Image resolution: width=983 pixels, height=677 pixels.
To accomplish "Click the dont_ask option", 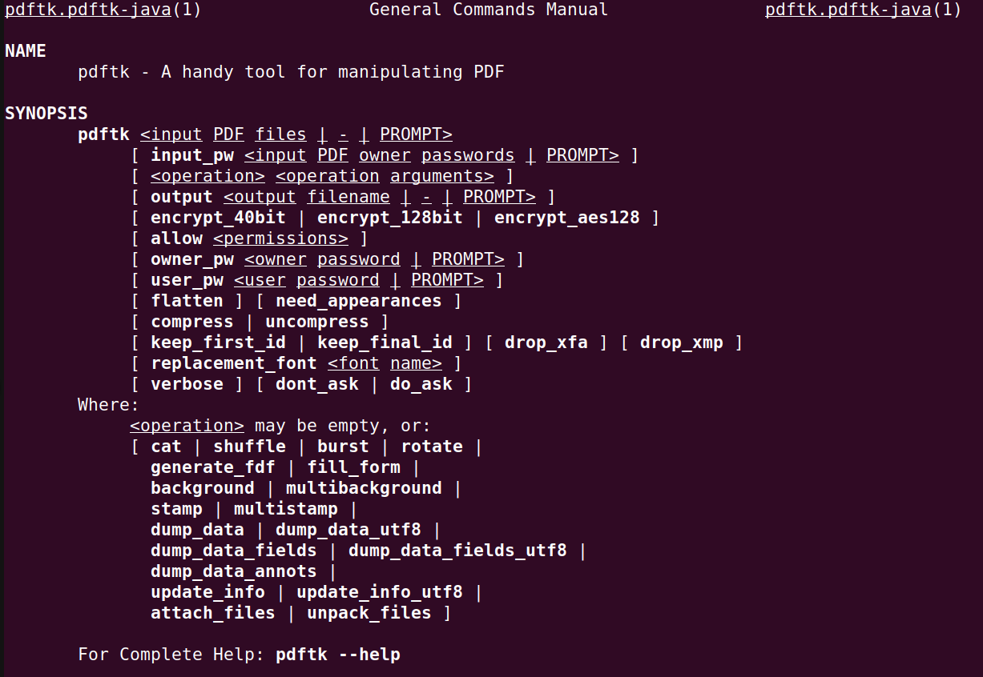I will [x=317, y=384].
